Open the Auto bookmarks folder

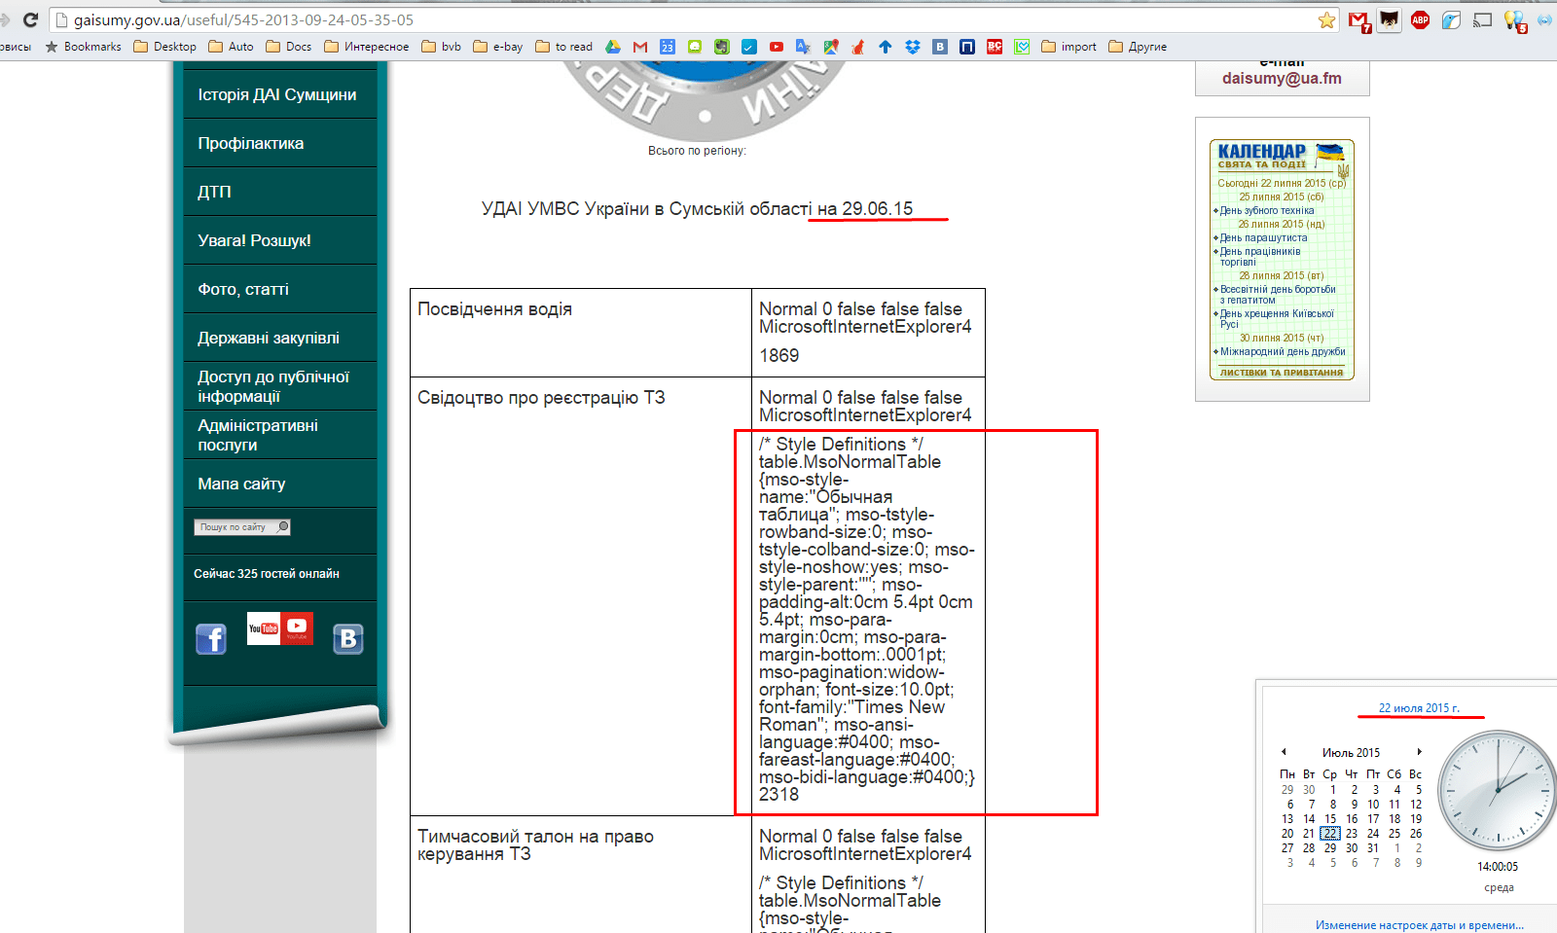click(231, 47)
